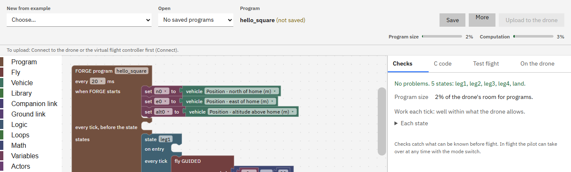Open the Position north of home dropdown
Image resolution: width=571 pixels, height=172 pixels.
pyautogui.click(x=242, y=91)
